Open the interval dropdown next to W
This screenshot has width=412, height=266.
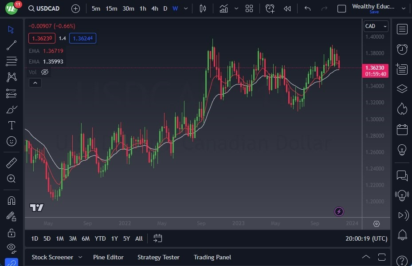click(185, 8)
